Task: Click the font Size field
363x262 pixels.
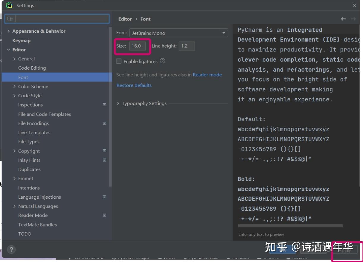Action: click(138, 46)
